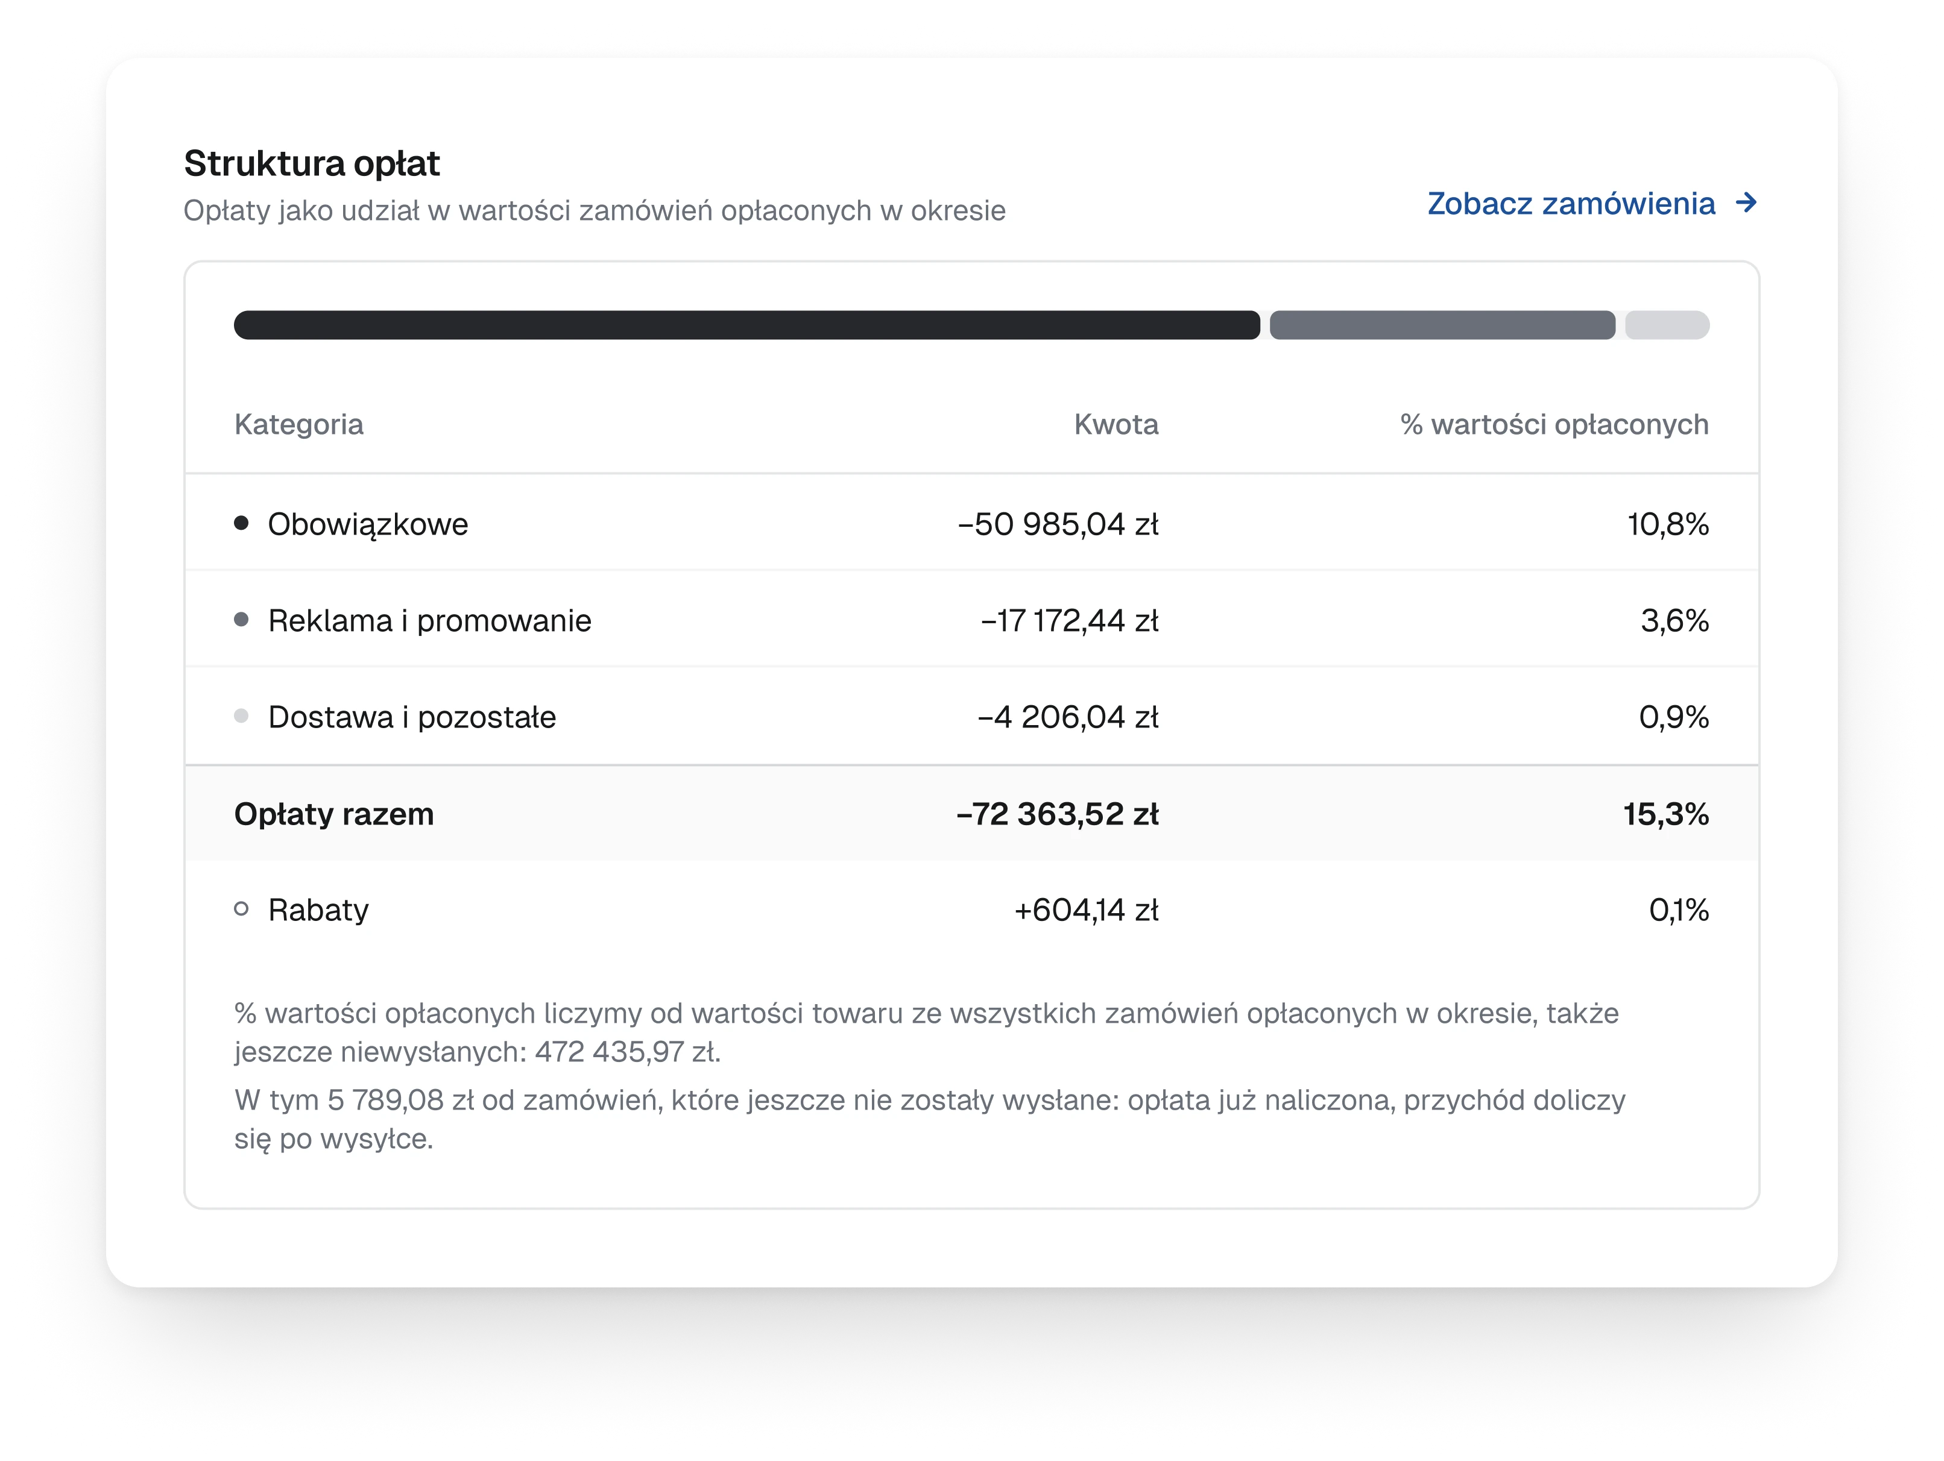The image size is (1944, 1461).
Task: Click amount +604,14 zł
Action: point(1086,910)
